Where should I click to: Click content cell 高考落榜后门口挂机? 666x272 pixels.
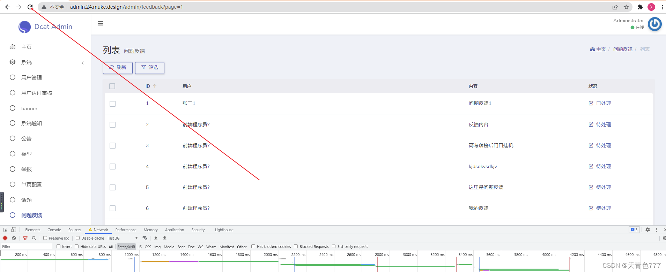click(491, 145)
